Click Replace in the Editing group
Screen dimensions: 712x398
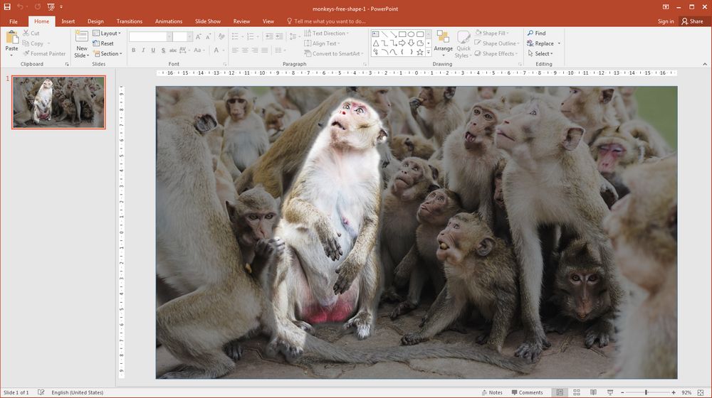tap(540, 43)
